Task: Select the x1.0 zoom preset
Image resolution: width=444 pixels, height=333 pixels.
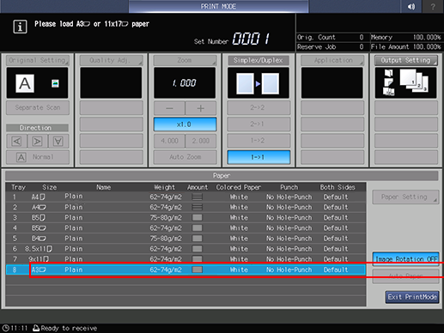Action: (185, 124)
